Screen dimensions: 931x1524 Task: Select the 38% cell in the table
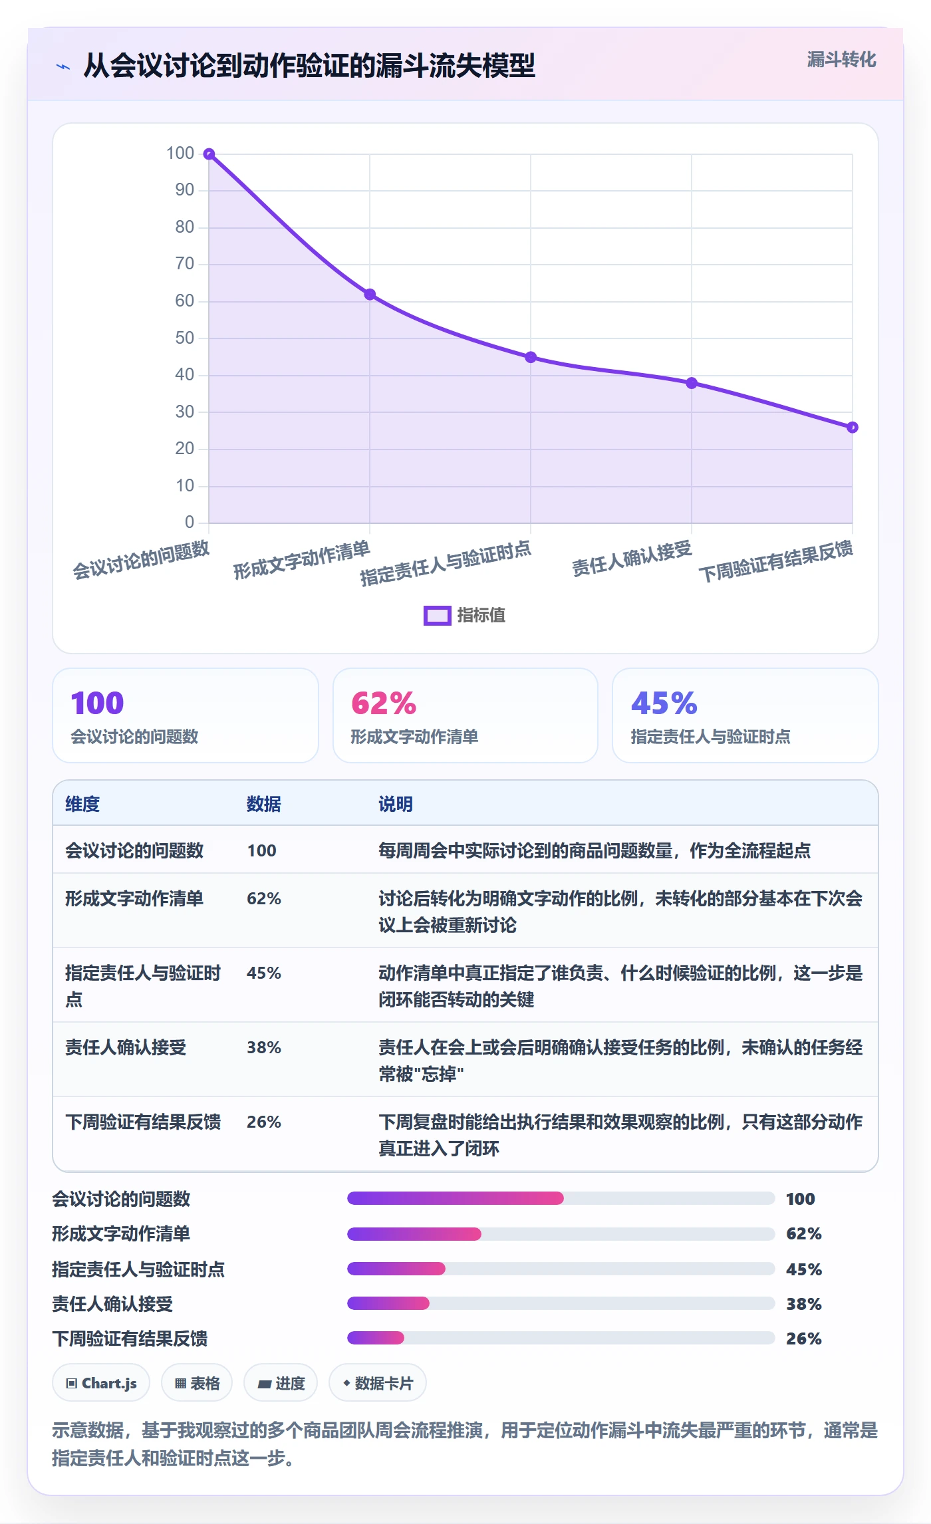click(x=264, y=1047)
